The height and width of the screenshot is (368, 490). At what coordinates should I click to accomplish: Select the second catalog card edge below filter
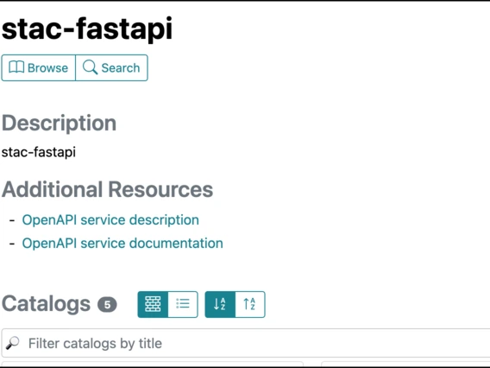tap(405, 365)
